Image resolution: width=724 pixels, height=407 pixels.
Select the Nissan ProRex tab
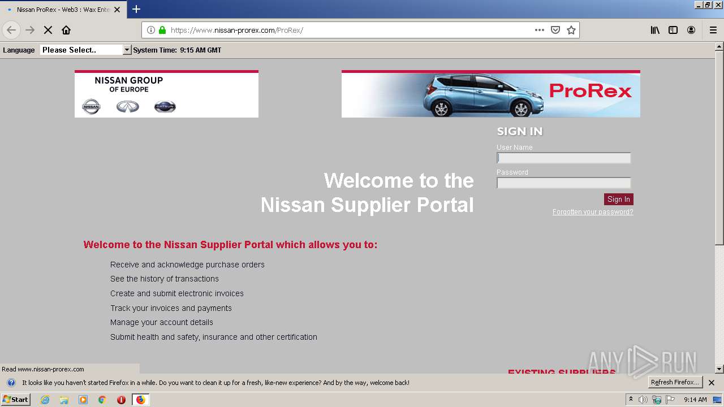(63, 10)
